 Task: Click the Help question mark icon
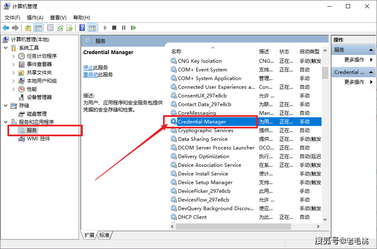pyautogui.click(x=82, y=28)
